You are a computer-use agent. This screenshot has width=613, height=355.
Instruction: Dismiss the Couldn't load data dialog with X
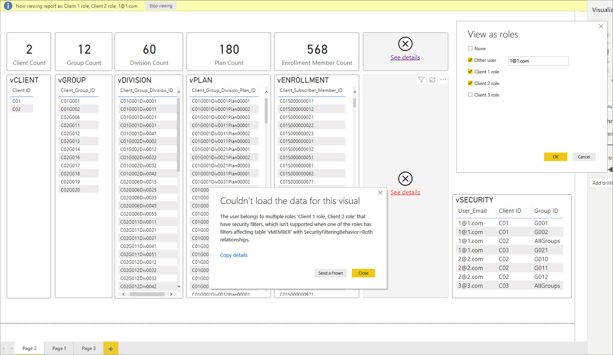(x=380, y=193)
